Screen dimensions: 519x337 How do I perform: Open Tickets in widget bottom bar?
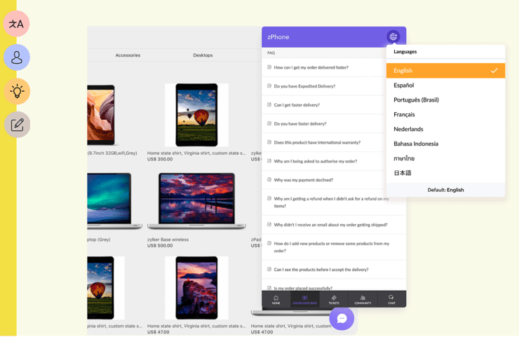[334, 299]
